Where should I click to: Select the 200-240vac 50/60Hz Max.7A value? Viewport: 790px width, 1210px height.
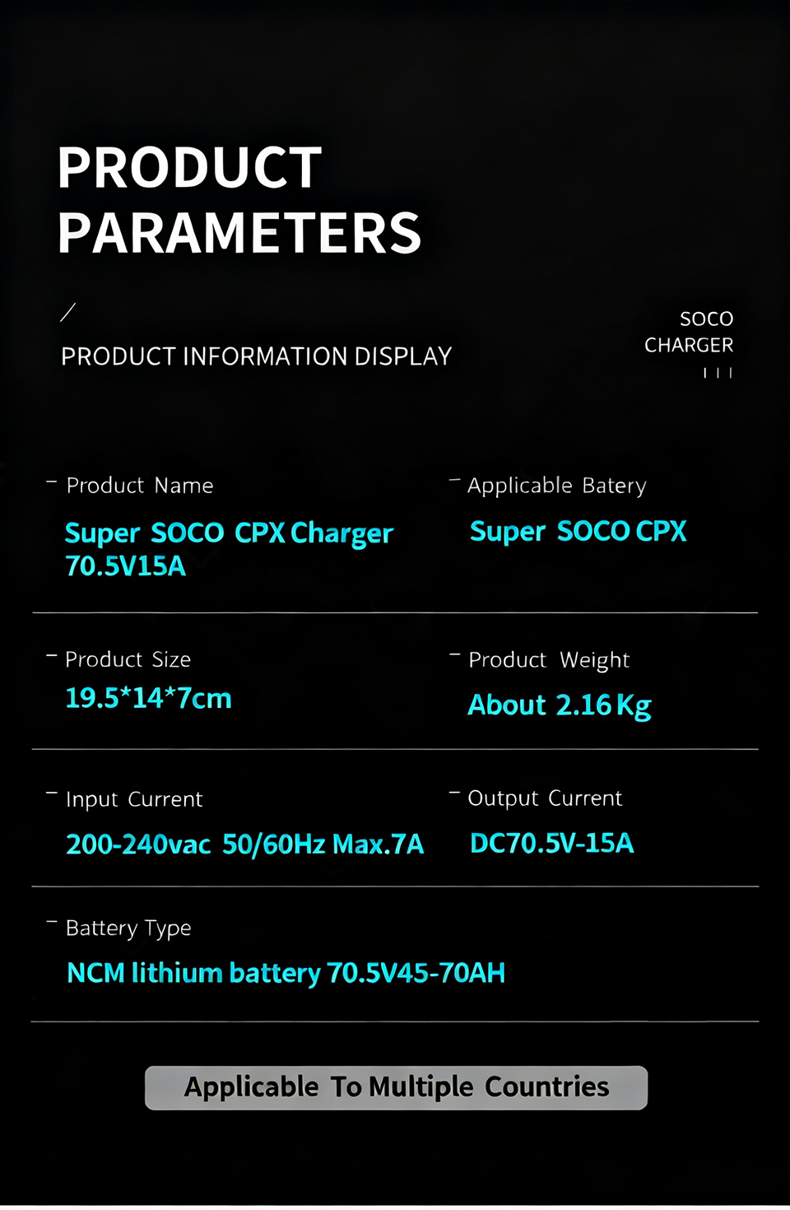(244, 845)
